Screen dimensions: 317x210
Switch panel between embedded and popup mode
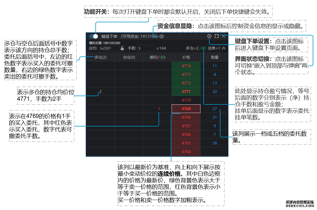point(217,36)
